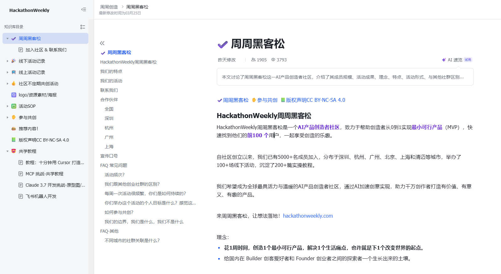Open the 周周黑客松 inline document link

pyautogui.click(x=233, y=100)
